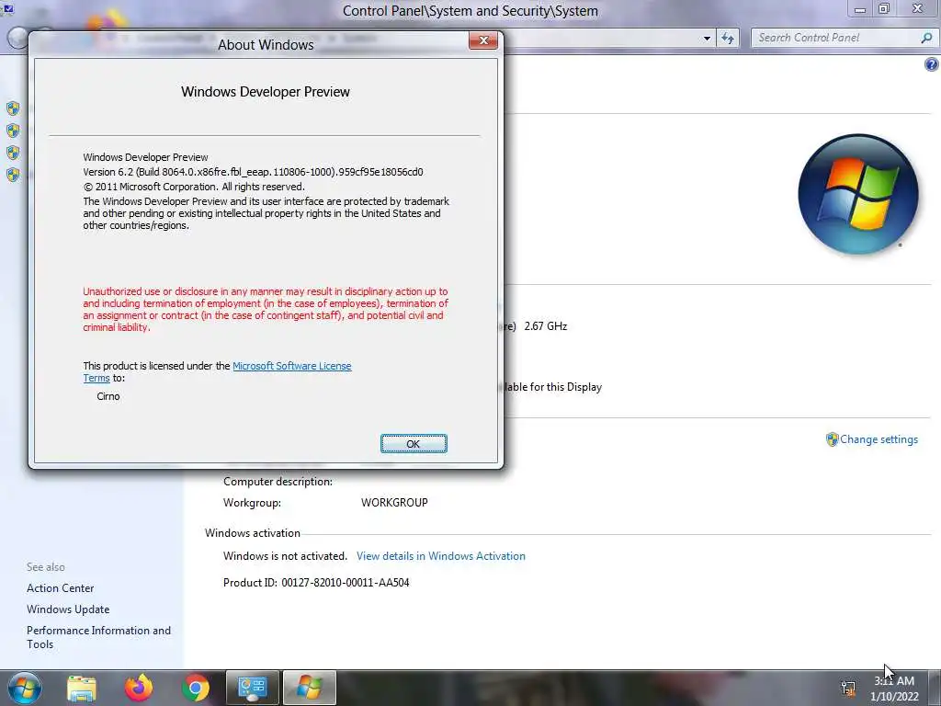Image resolution: width=941 pixels, height=706 pixels.
Task: Click the red unauthorized use warning text
Action: point(266,309)
